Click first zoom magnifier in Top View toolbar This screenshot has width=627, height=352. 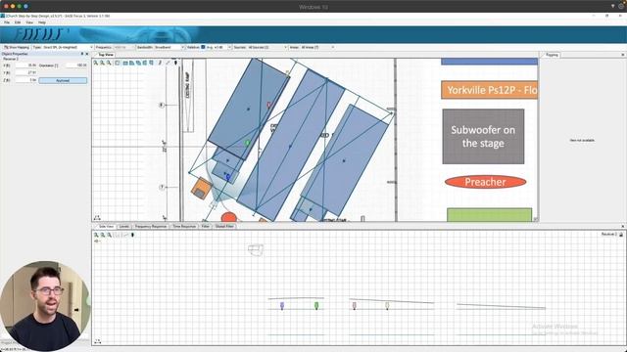[96, 63]
